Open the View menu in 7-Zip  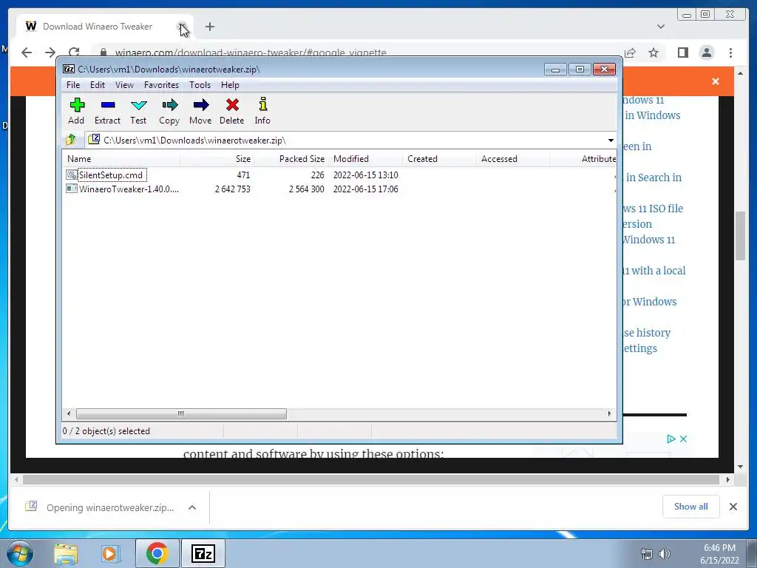[x=124, y=85]
